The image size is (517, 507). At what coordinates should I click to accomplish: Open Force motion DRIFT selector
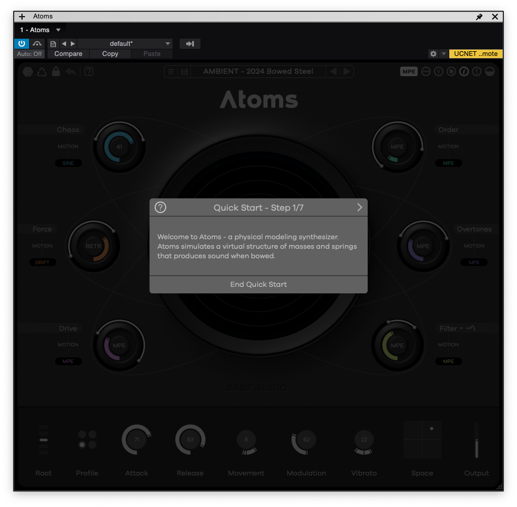point(42,262)
